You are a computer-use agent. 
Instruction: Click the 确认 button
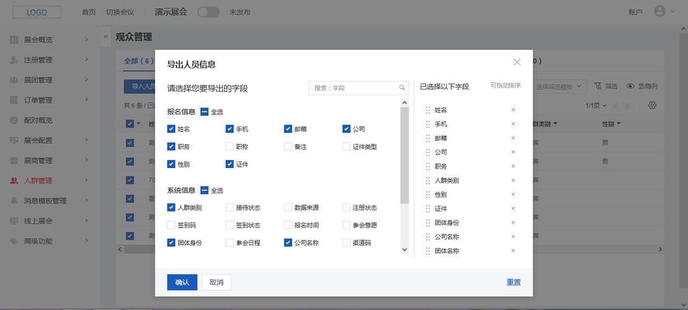(182, 282)
